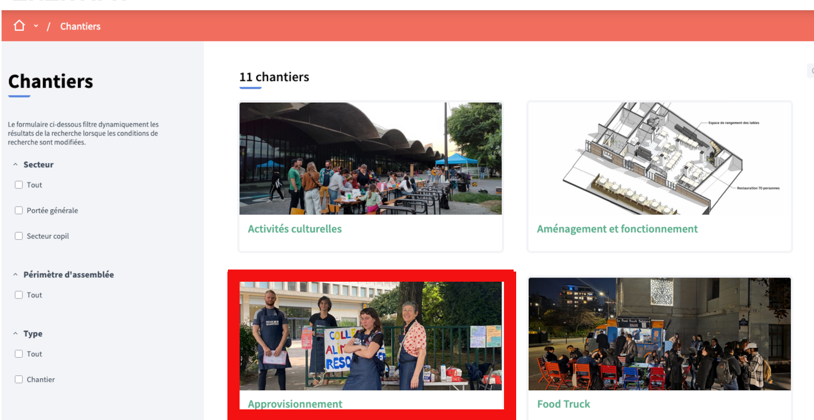This screenshot has width=814, height=420.
Task: Open the dropdown arrow beside home icon
Action: (36, 26)
